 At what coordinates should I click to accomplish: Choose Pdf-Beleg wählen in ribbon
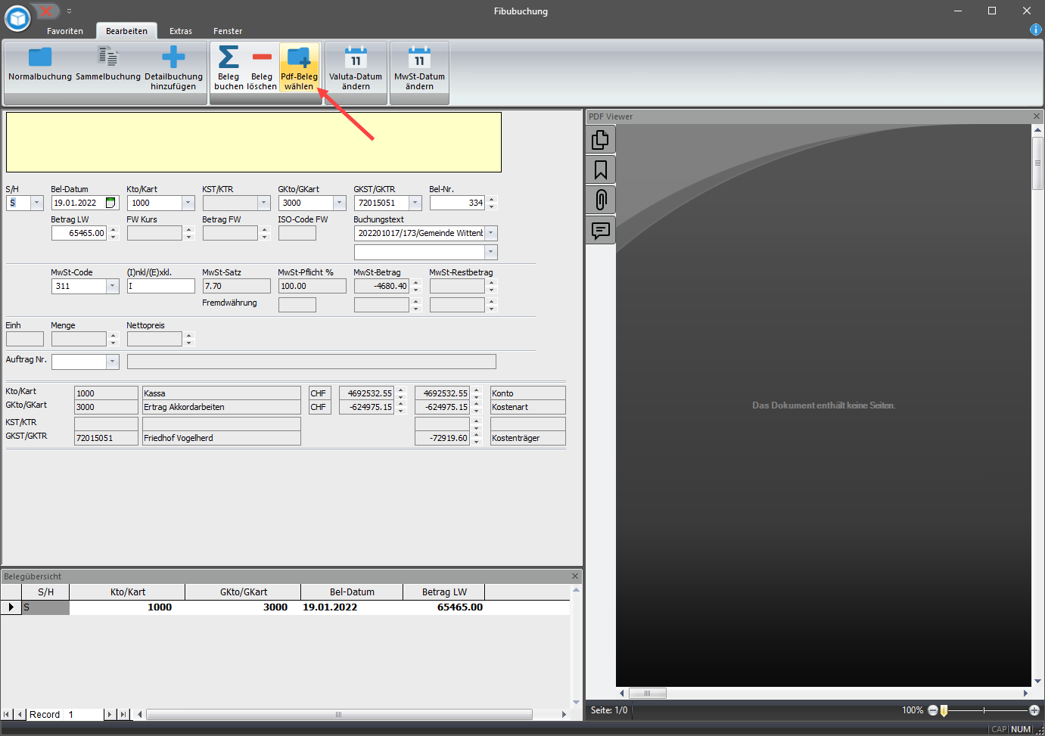(299, 67)
